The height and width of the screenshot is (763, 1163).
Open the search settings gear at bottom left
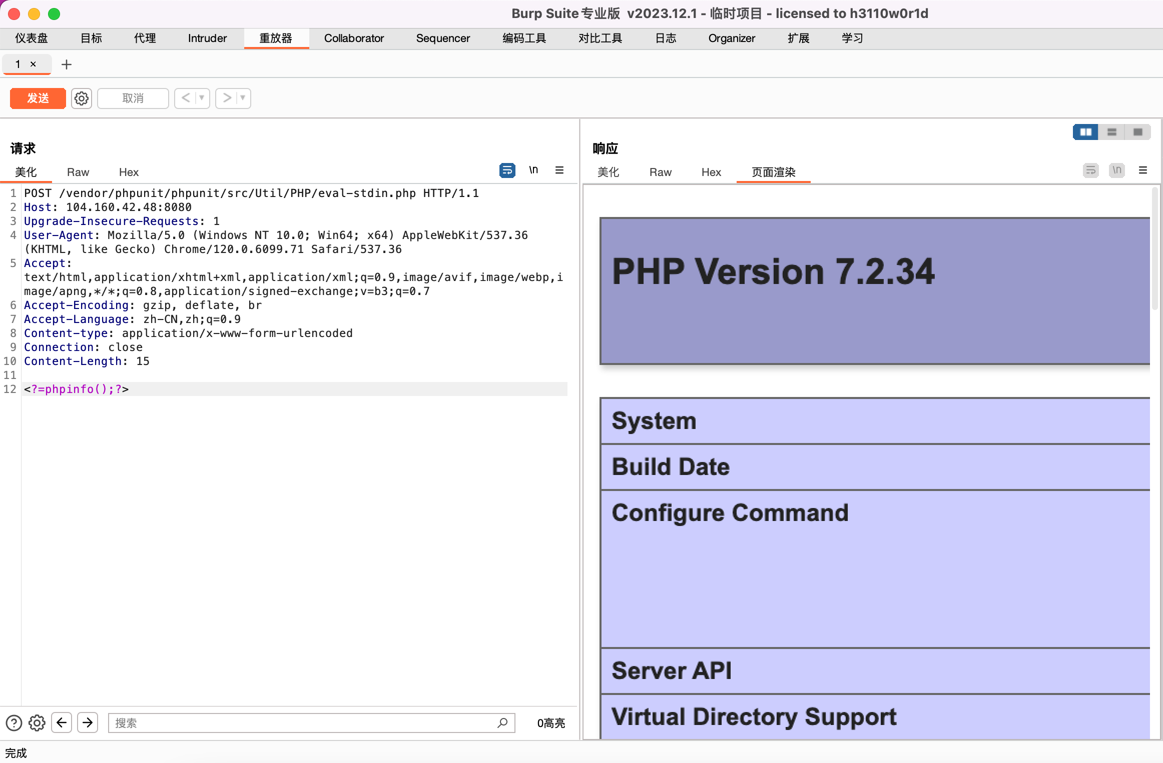[37, 722]
